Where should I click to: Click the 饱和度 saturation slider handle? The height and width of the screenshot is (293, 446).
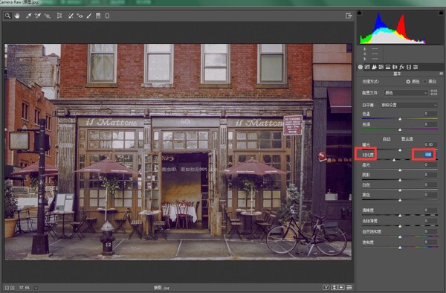400,248
